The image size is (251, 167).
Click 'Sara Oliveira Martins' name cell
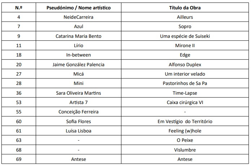(78, 93)
